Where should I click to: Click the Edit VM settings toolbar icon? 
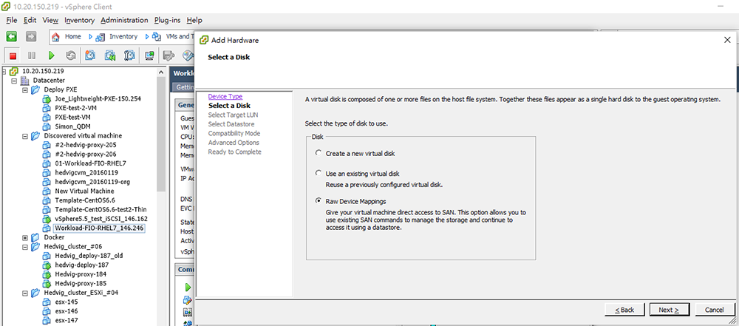point(168,55)
